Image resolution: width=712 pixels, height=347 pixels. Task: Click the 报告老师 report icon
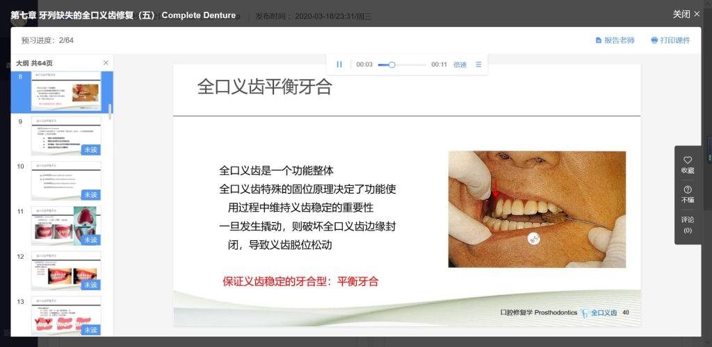coord(599,40)
